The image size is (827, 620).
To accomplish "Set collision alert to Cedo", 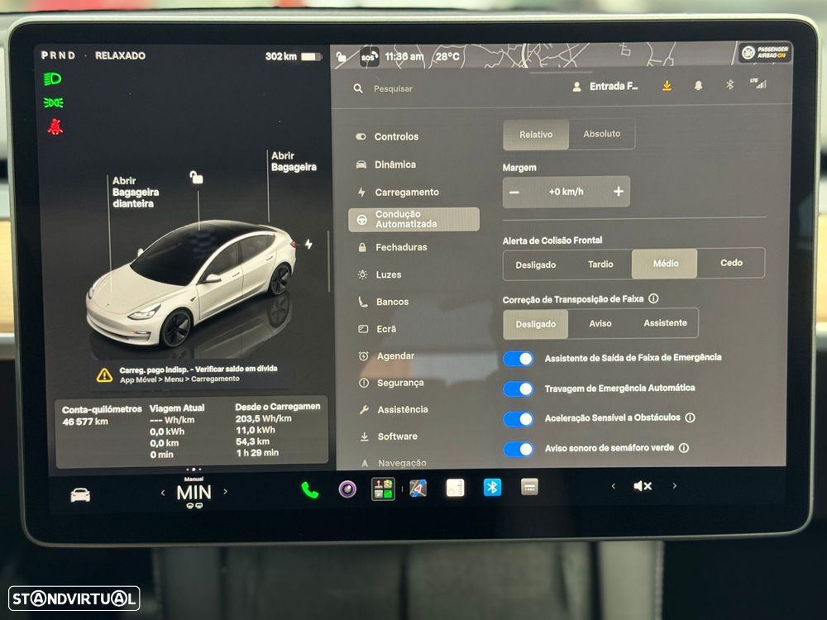I will click(731, 263).
